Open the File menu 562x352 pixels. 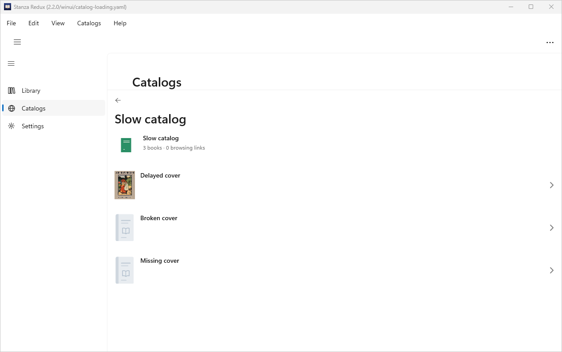(11, 23)
